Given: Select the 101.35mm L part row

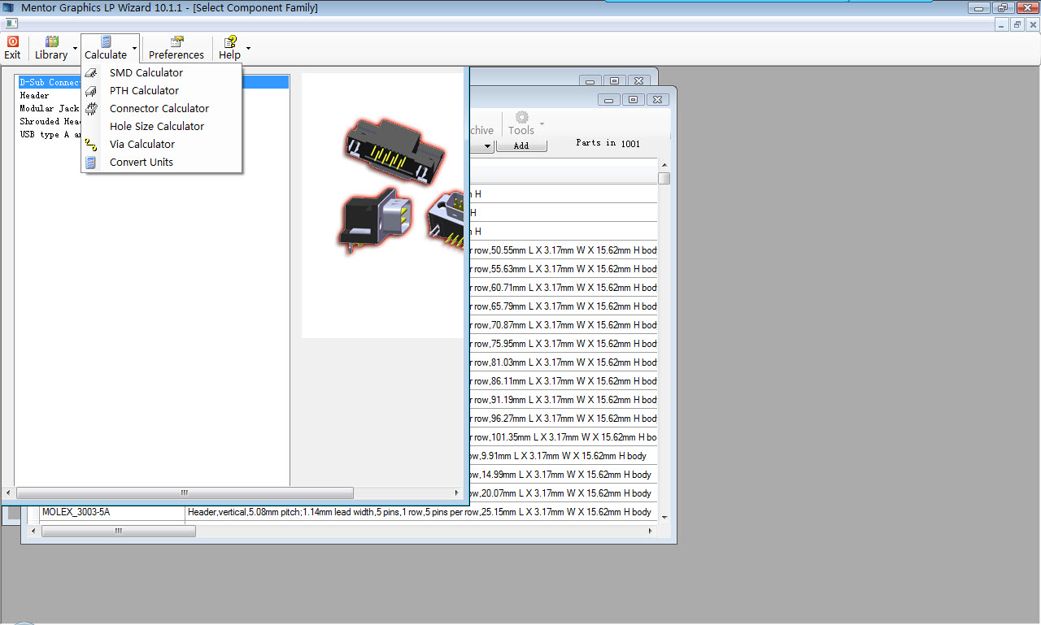Looking at the screenshot, I should [x=564, y=437].
